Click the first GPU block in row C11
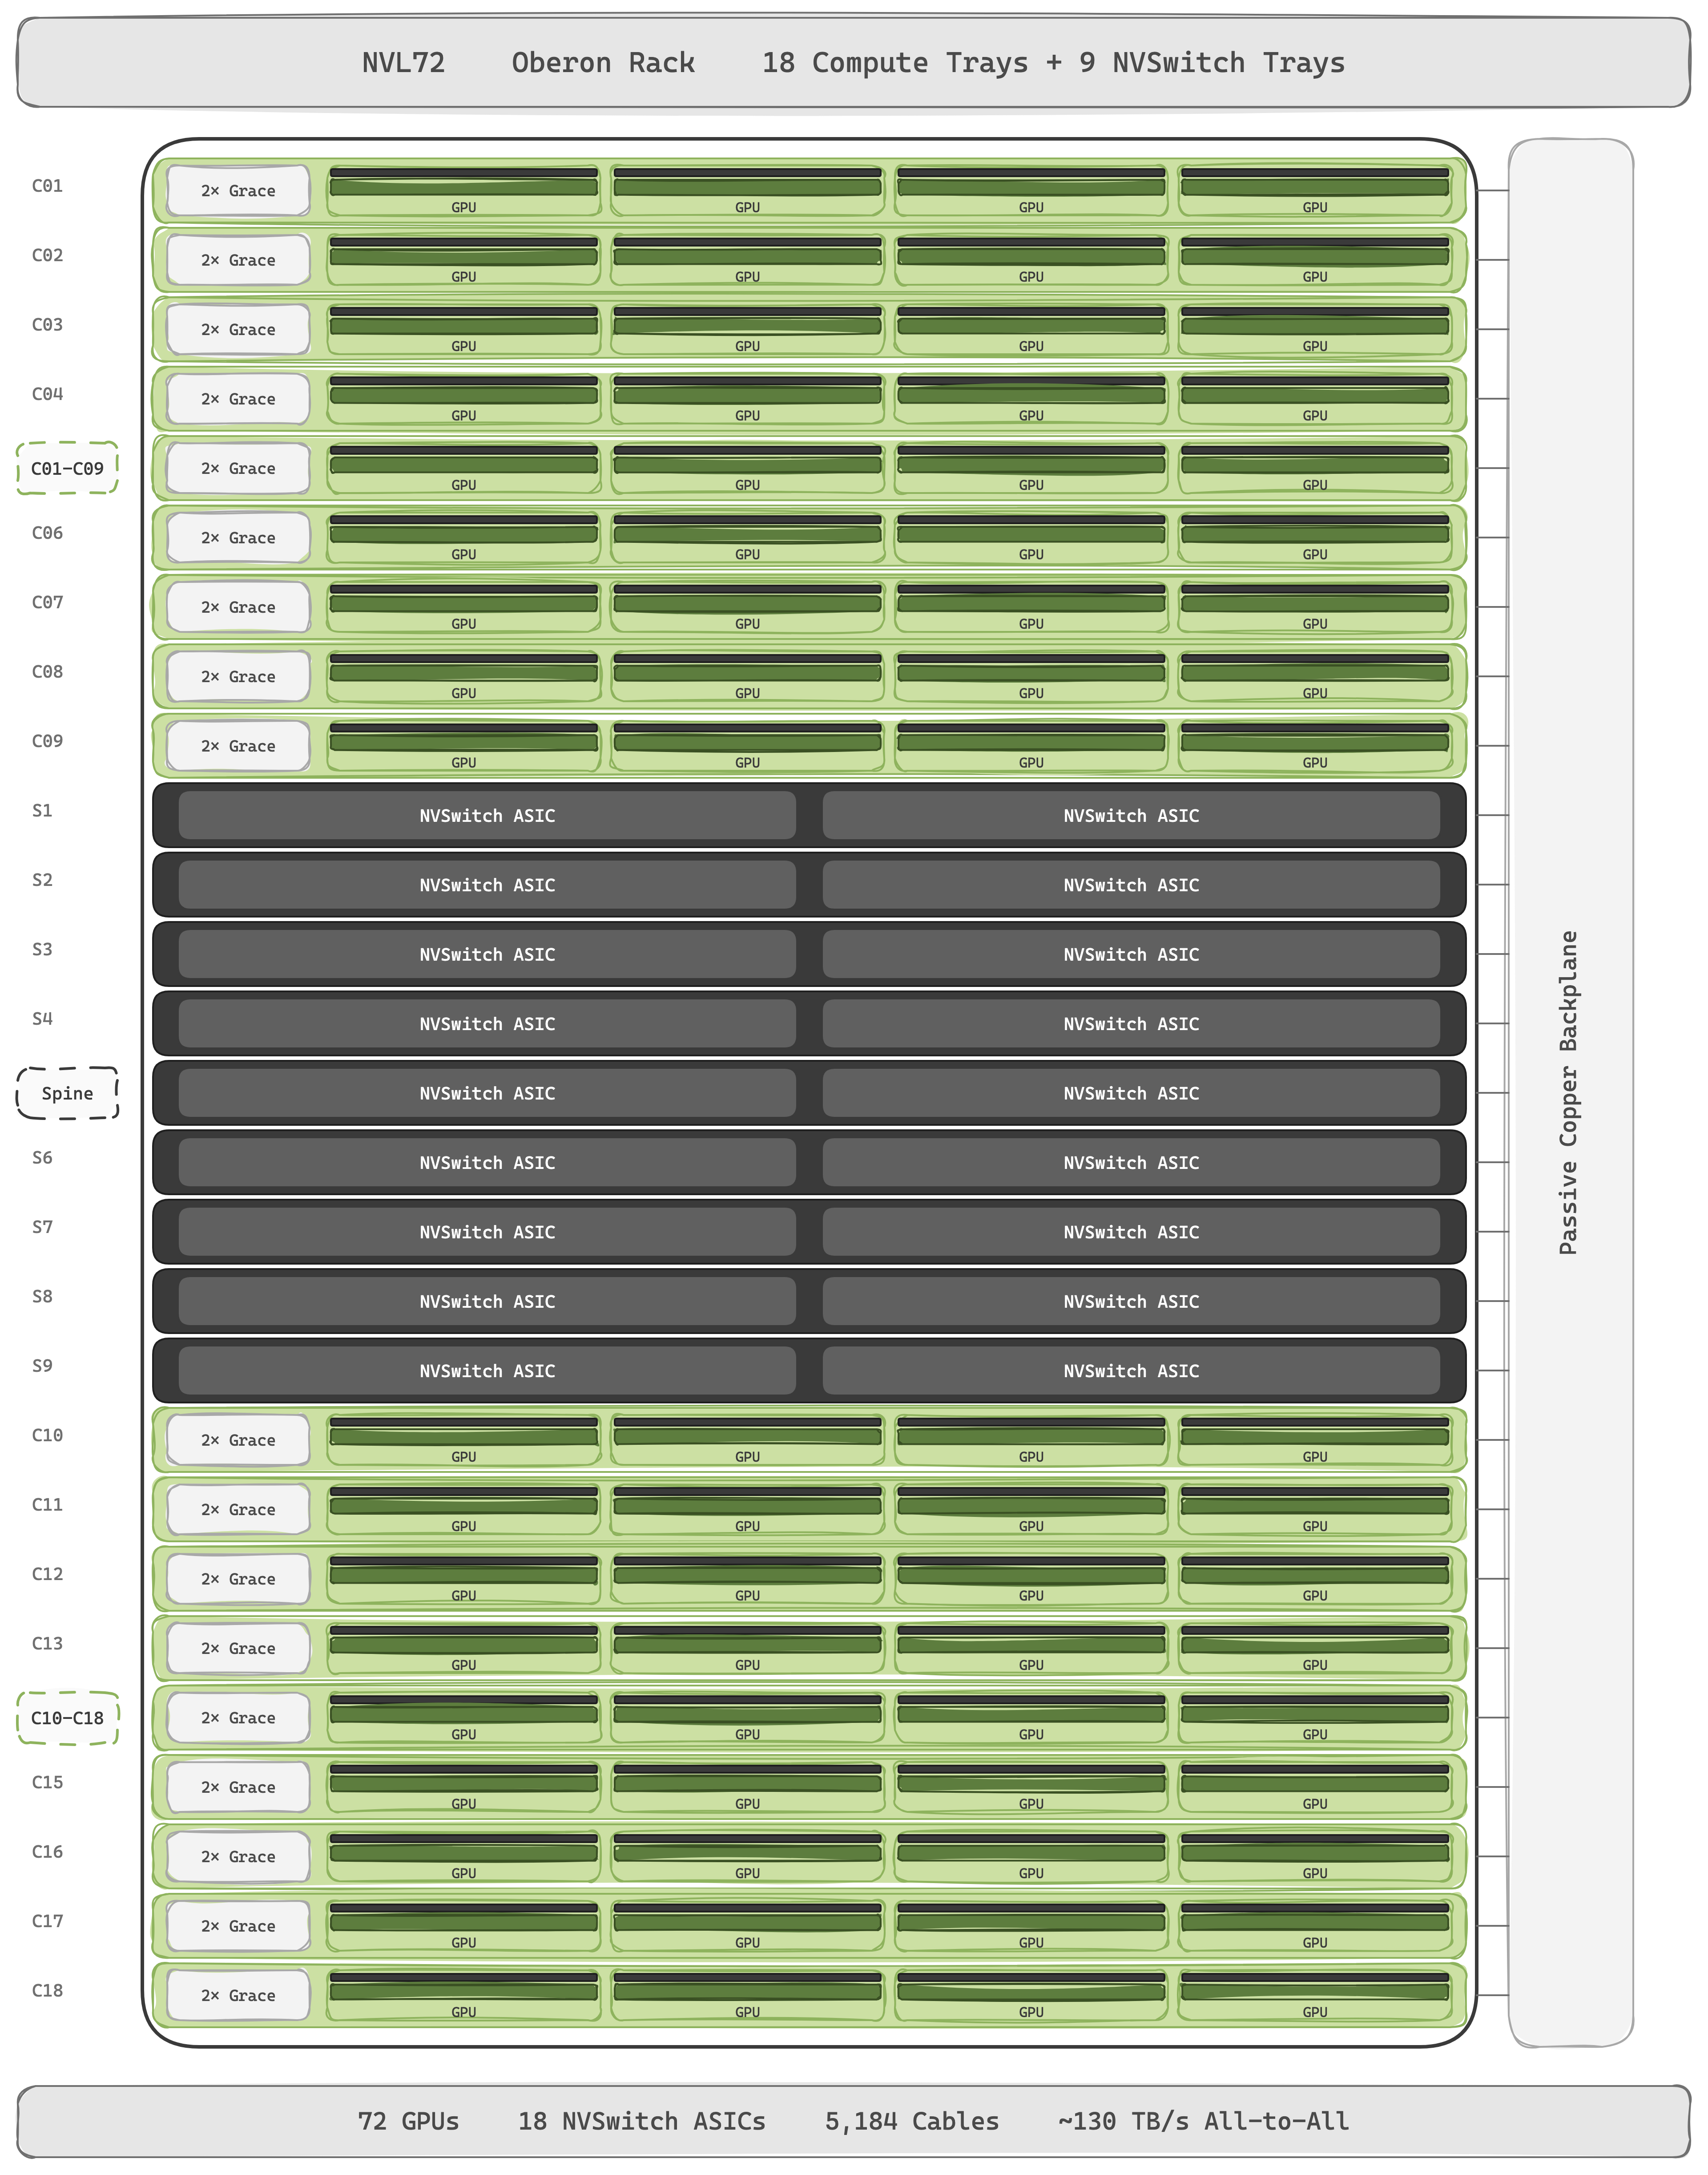Image resolution: width=1708 pixels, height=2175 pixels. 464,1510
